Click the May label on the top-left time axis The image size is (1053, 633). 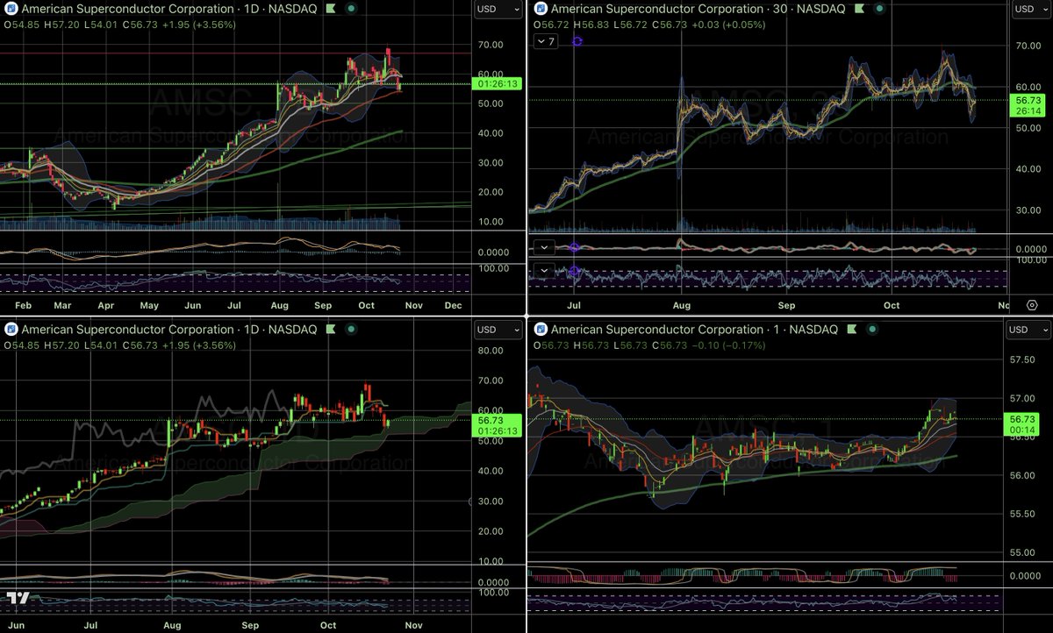coord(149,305)
